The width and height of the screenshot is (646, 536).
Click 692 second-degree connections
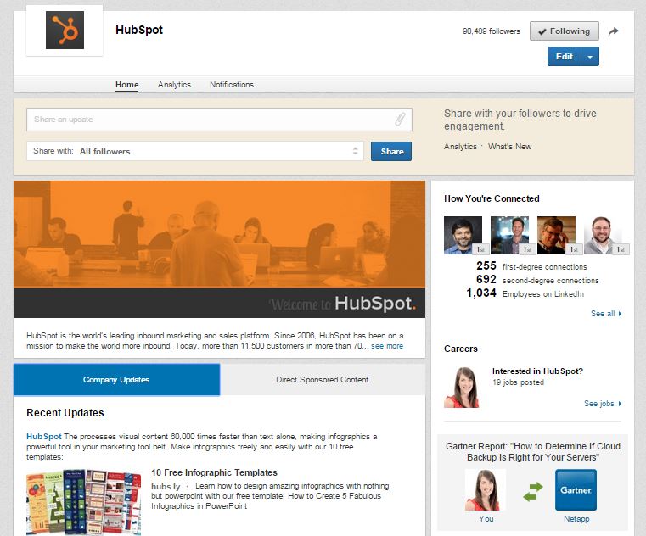tap(537, 280)
